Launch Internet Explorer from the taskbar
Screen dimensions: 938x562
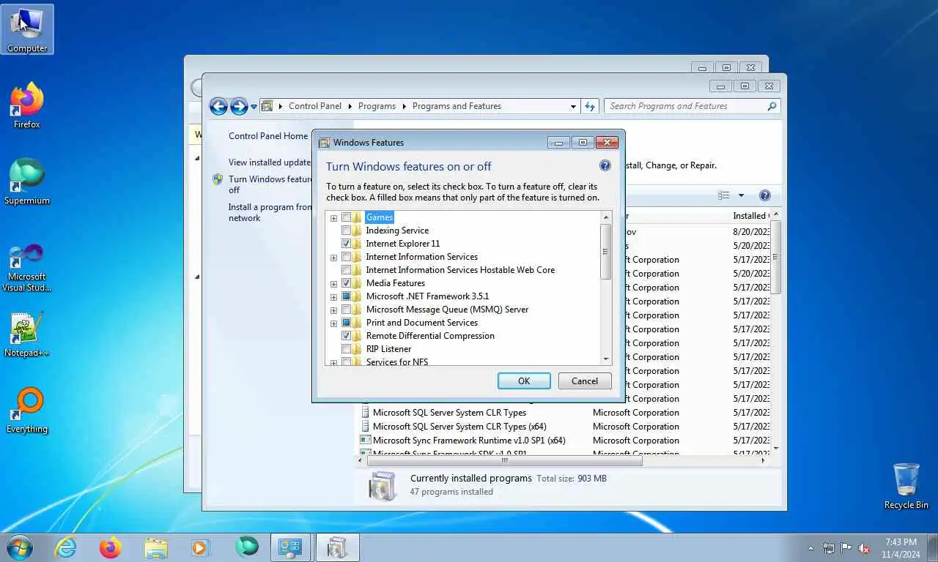pos(66,547)
